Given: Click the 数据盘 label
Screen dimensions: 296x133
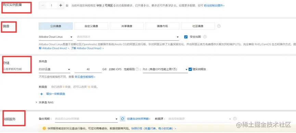Looking at the screenshot, I should click(43, 87).
